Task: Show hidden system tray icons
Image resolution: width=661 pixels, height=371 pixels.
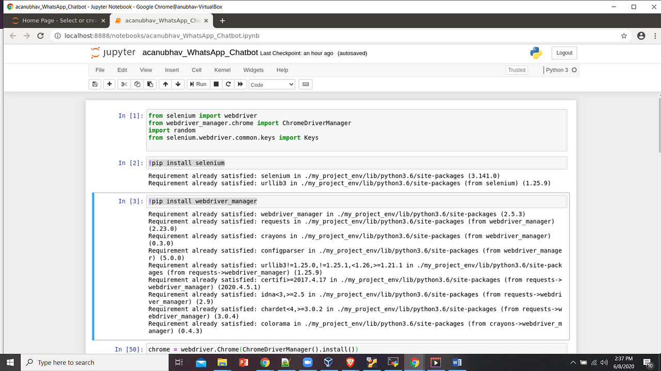Action: tap(573, 362)
